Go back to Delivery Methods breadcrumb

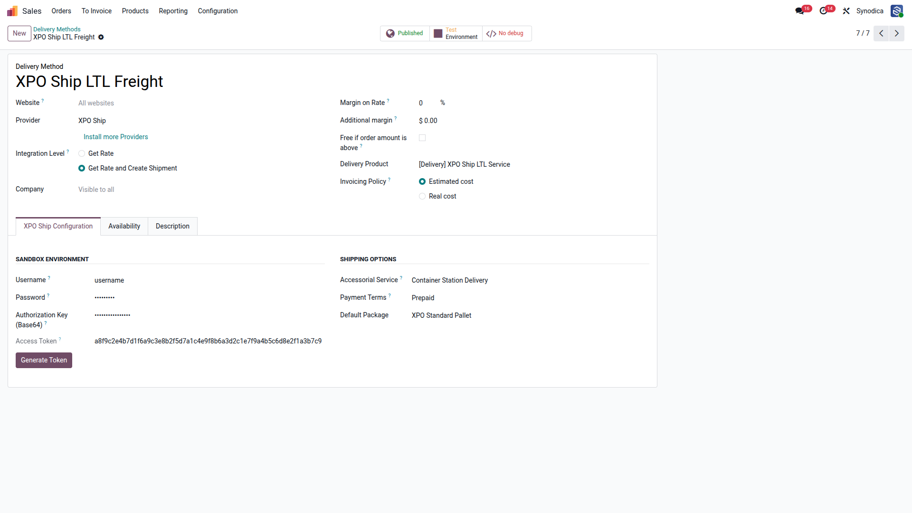coord(57,29)
